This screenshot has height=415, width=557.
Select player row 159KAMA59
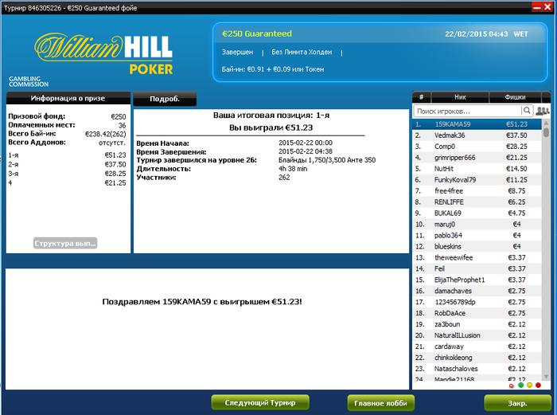click(477, 124)
